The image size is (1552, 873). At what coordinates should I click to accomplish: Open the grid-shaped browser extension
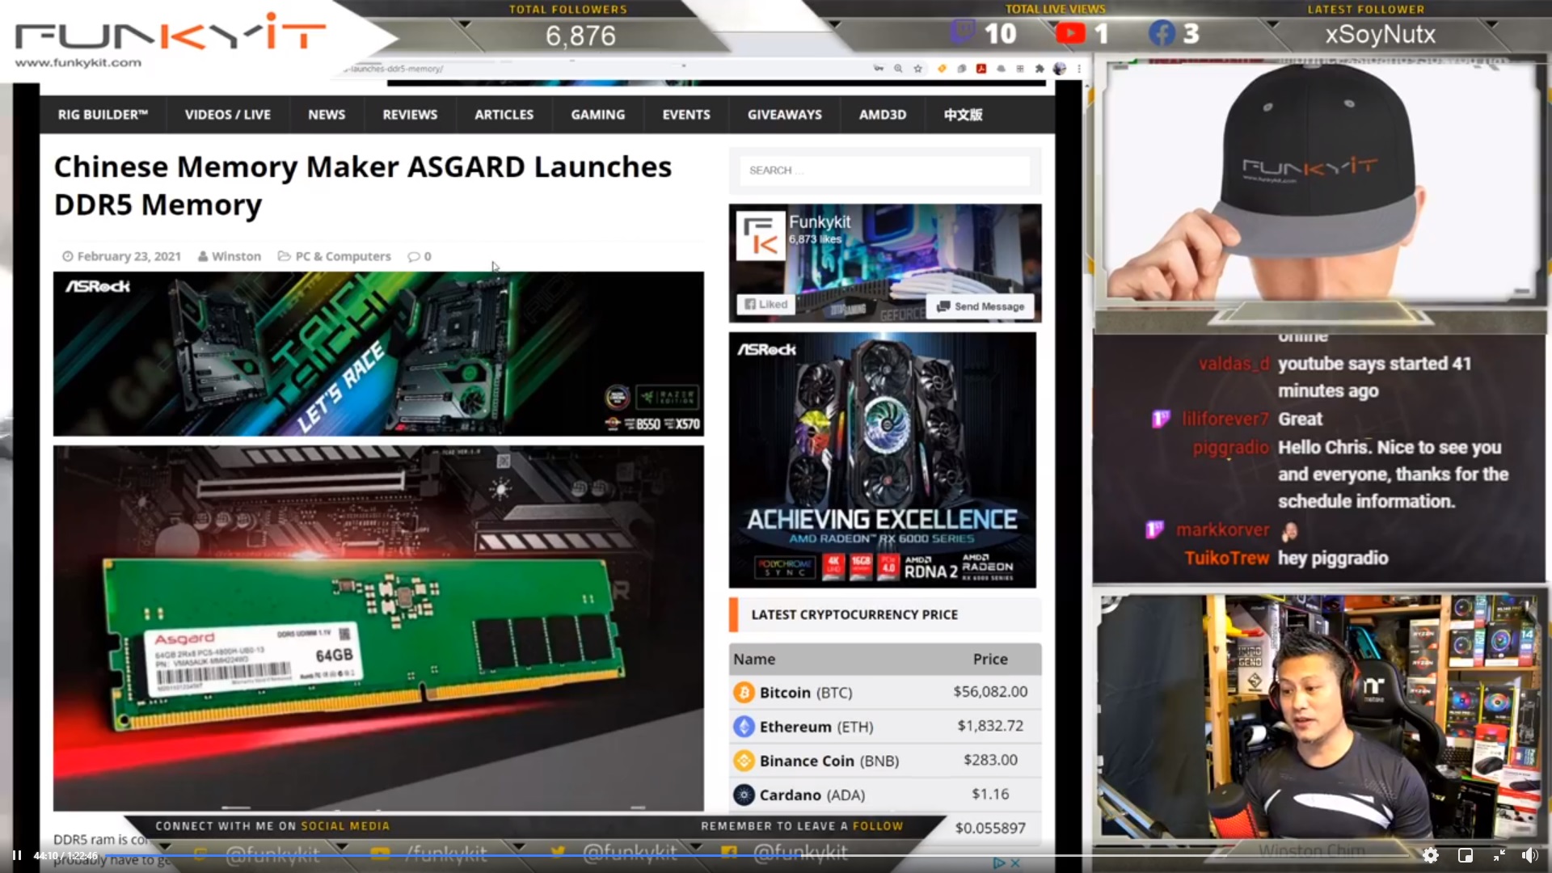click(1020, 69)
